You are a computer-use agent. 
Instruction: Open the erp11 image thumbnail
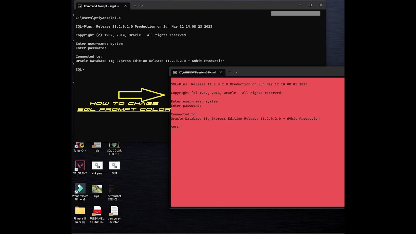coord(97,191)
